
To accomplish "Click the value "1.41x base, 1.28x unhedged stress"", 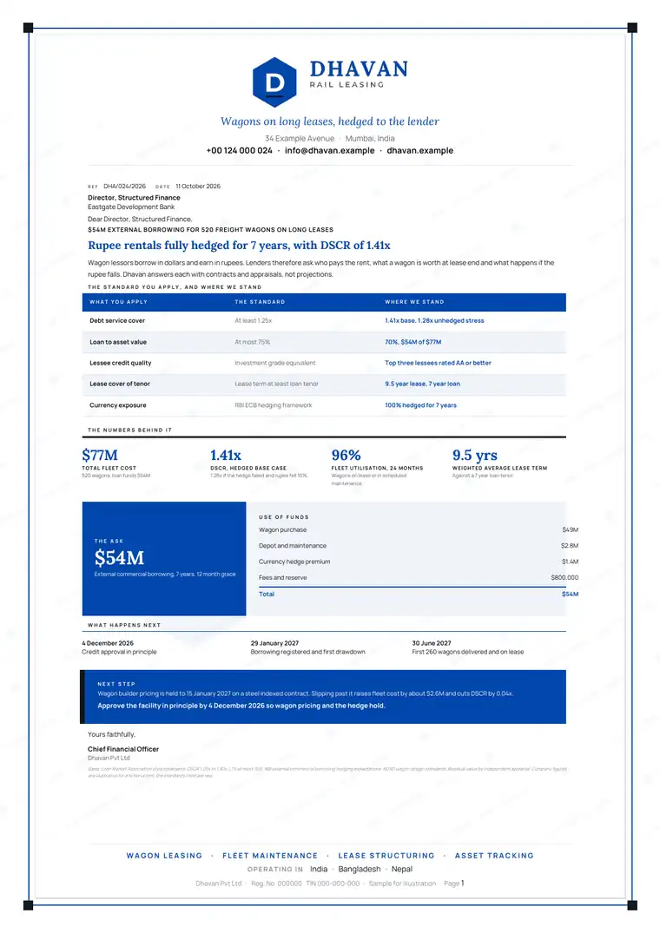I will 434,321.
